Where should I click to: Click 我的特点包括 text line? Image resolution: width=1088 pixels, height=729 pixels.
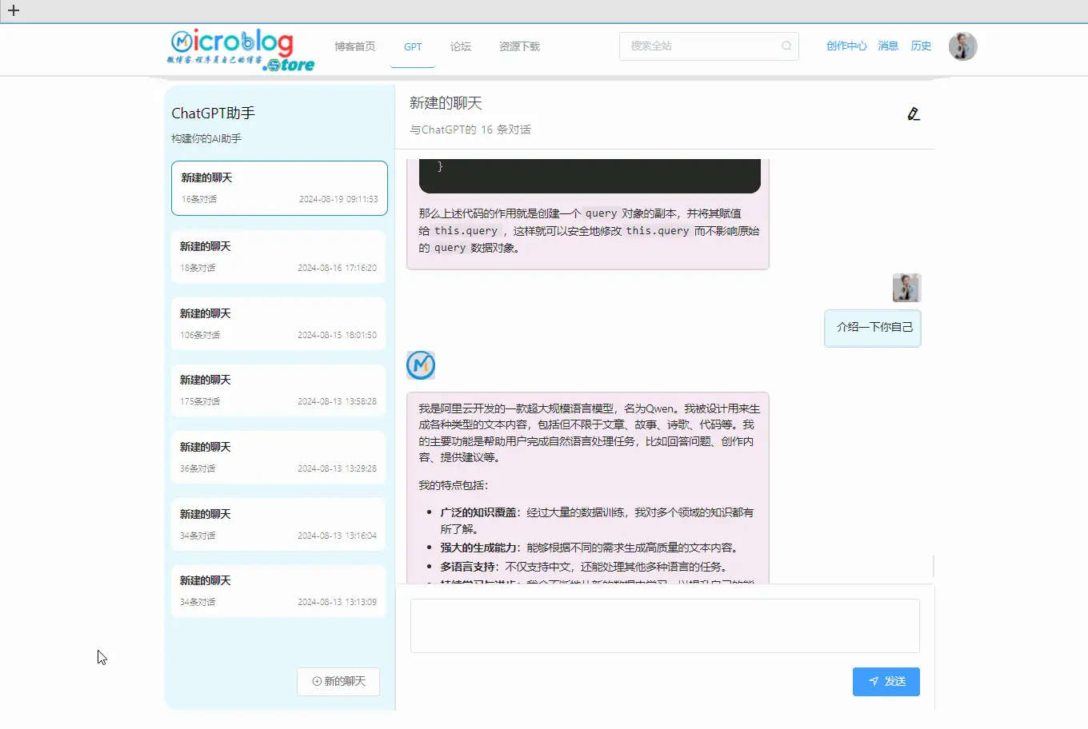tap(453, 485)
